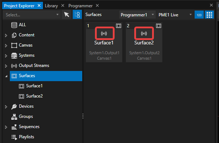Select the Systems server icon
Screen dimensions: 219x143
tap(14, 56)
